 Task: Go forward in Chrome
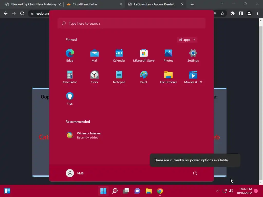click(x=14, y=13)
